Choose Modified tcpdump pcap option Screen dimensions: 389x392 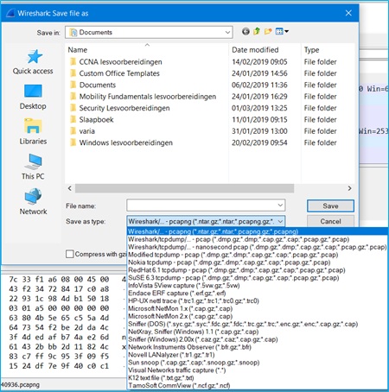pyautogui.click(x=258, y=255)
